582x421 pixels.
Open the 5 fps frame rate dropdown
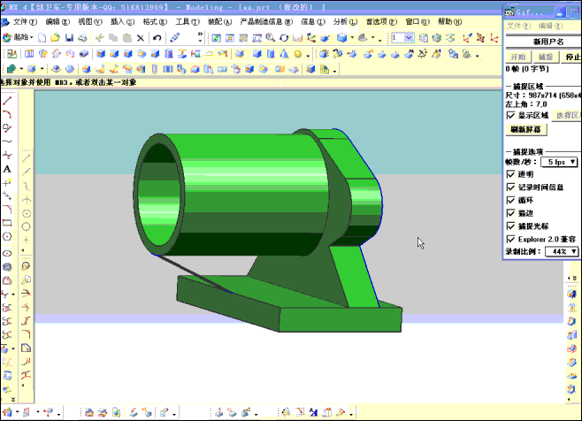click(x=559, y=162)
